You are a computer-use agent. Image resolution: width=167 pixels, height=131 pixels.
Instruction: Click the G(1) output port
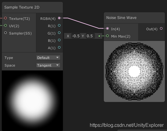[x=59, y=33]
